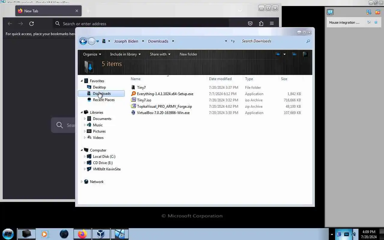The image size is (384, 240).
Task: Click Joseph Biden in the address breadcrumb
Action: pos(126,41)
